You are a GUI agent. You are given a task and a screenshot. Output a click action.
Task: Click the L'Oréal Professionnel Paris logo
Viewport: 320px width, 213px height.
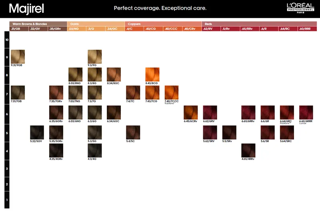pos(300,8)
